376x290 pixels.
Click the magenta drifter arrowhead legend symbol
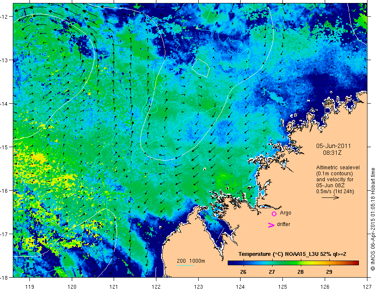(271, 225)
